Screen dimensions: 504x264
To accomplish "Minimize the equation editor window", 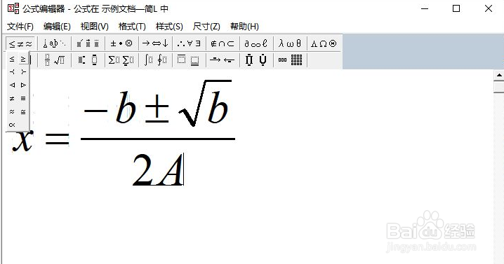I will tap(425, 8).
